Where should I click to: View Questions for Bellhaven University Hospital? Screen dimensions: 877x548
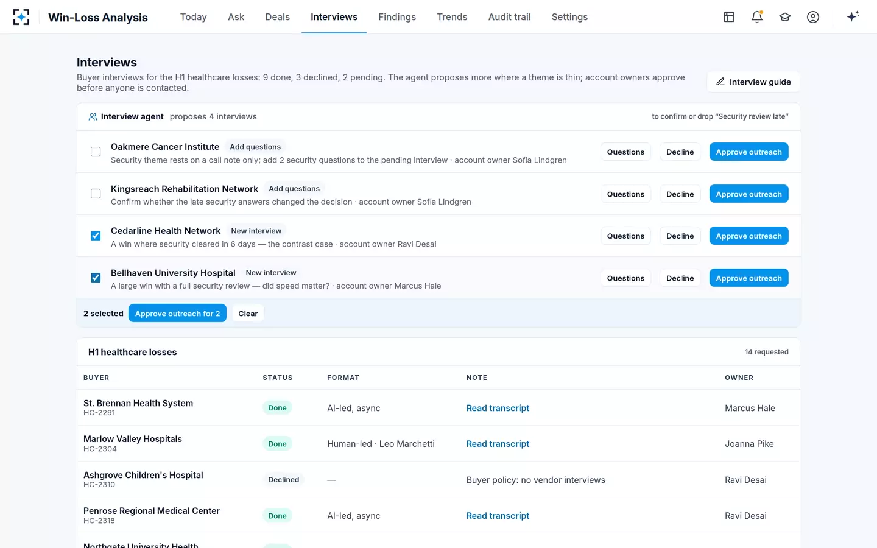pos(625,278)
